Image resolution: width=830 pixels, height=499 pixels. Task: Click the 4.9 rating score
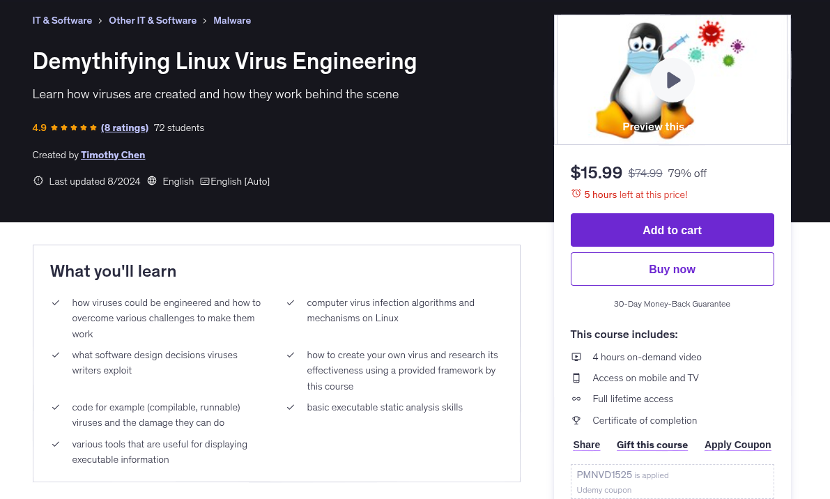(x=39, y=128)
